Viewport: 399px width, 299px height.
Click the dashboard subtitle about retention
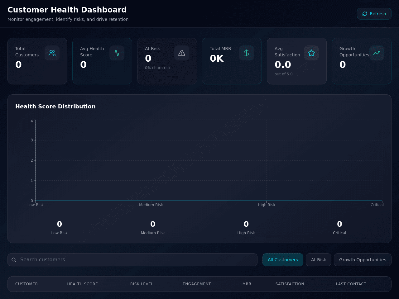click(x=68, y=19)
